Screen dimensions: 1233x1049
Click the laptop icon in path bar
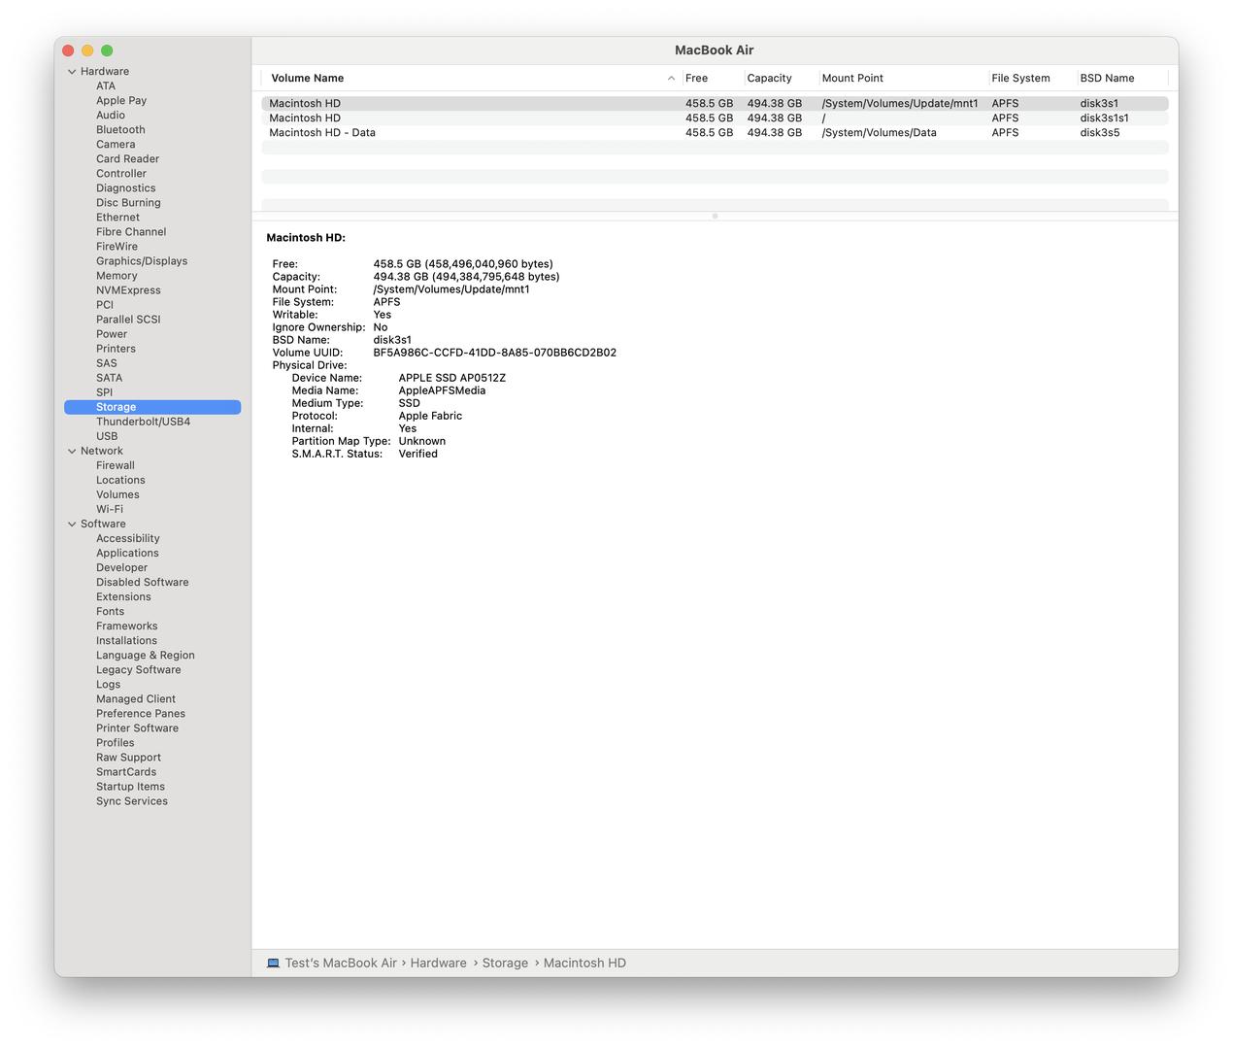(x=274, y=964)
